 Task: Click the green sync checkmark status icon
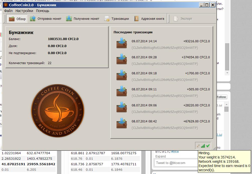[x=208, y=146]
